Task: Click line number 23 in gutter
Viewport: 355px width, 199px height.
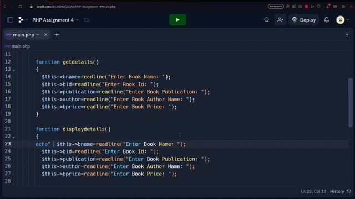Action: click(x=8, y=144)
